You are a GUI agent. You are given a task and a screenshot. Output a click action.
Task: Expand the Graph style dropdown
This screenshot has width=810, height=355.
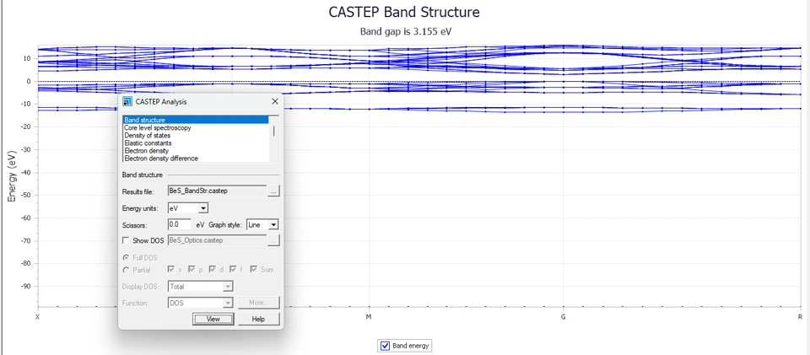coord(273,225)
